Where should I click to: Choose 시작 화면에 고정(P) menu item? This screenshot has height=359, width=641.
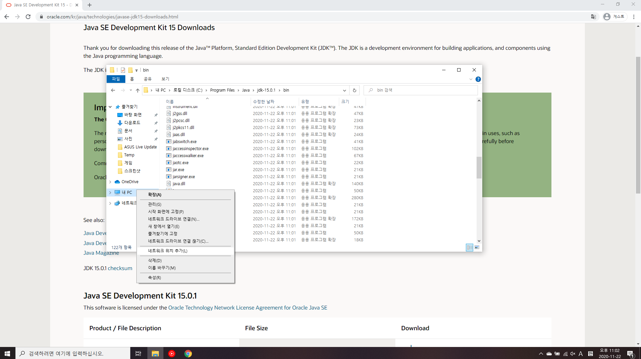point(185,212)
